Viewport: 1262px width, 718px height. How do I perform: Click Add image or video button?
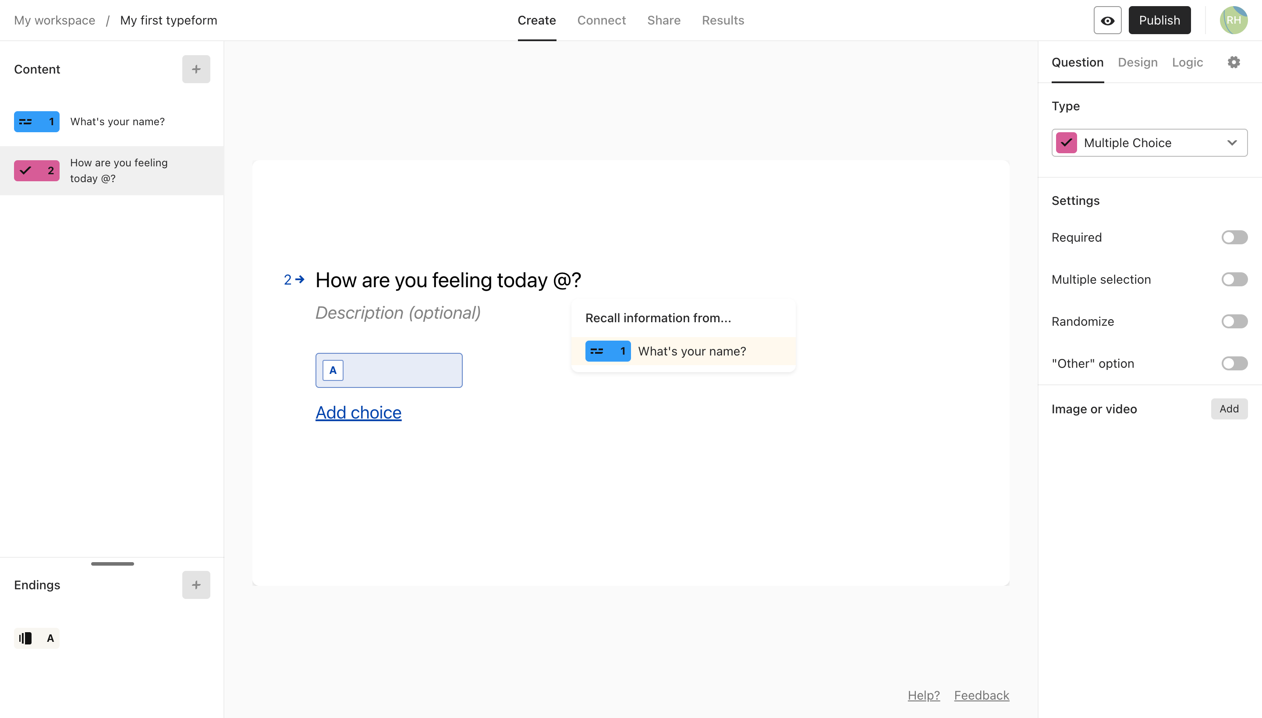tap(1228, 409)
